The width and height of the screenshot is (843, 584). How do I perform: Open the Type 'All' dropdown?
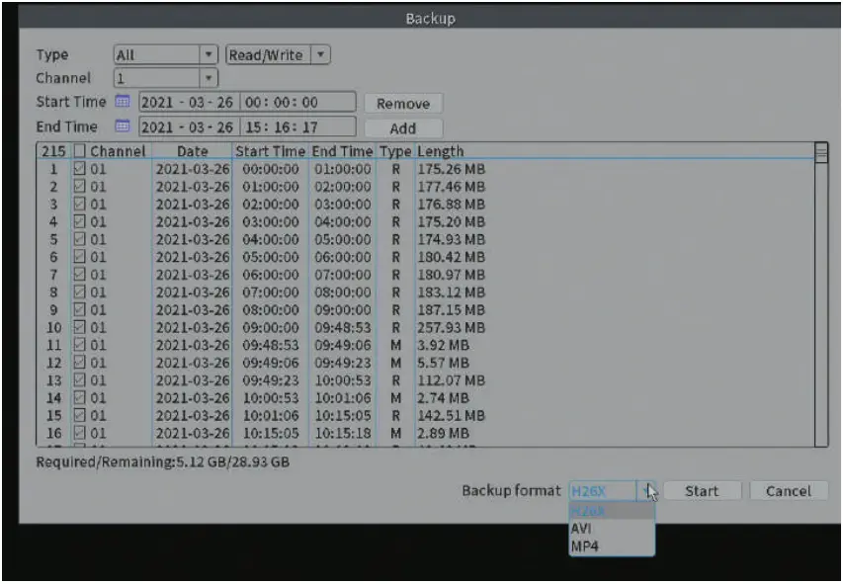click(x=166, y=55)
